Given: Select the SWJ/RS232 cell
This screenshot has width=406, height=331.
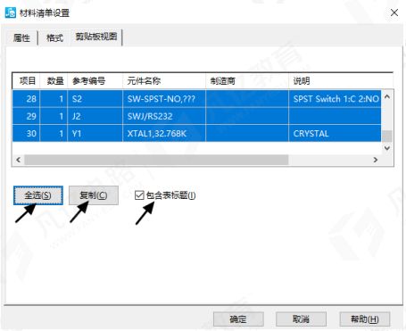Looking at the screenshot, I should [x=164, y=116].
